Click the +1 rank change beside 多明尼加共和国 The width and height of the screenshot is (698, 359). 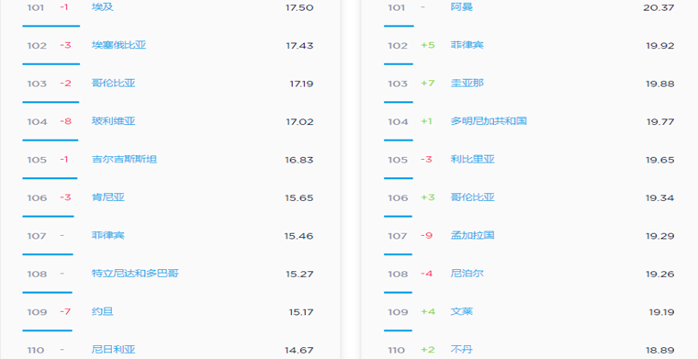(x=426, y=121)
